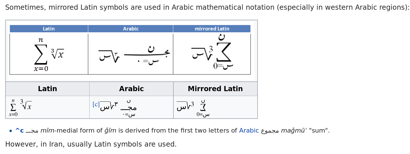Click the sentence about Iran using Latin symbols

point(91,144)
